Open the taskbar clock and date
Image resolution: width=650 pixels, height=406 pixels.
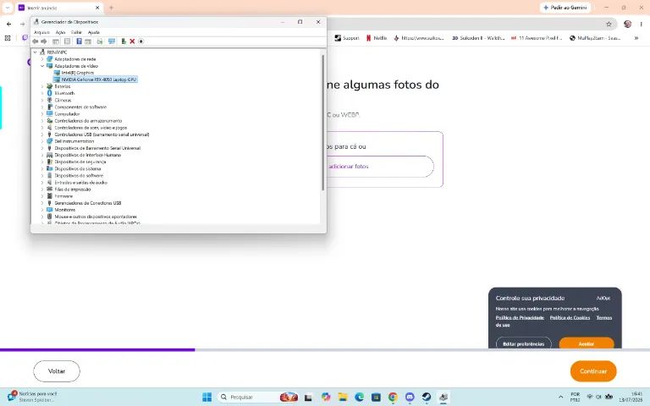[x=631, y=397]
